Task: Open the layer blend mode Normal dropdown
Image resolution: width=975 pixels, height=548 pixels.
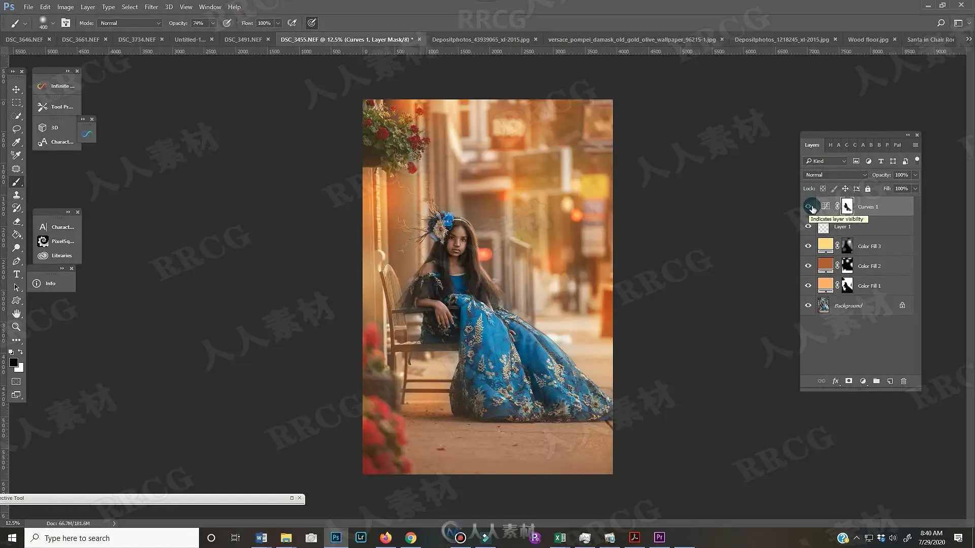Action: 835,175
